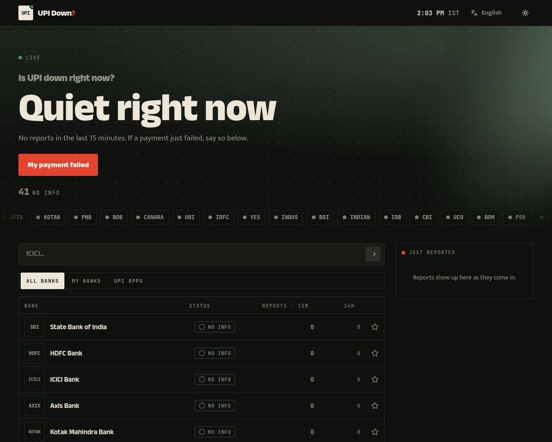Click the UPI logo icon
The height and width of the screenshot is (442, 552).
pos(26,13)
